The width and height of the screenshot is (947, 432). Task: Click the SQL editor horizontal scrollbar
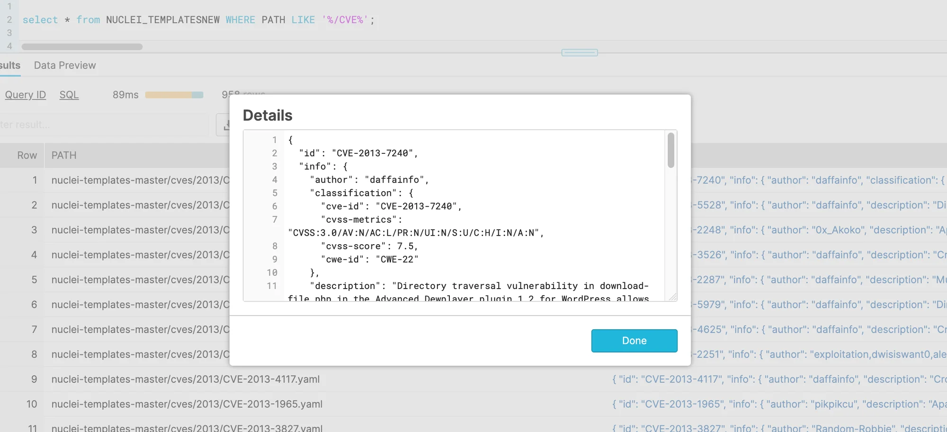(x=82, y=47)
